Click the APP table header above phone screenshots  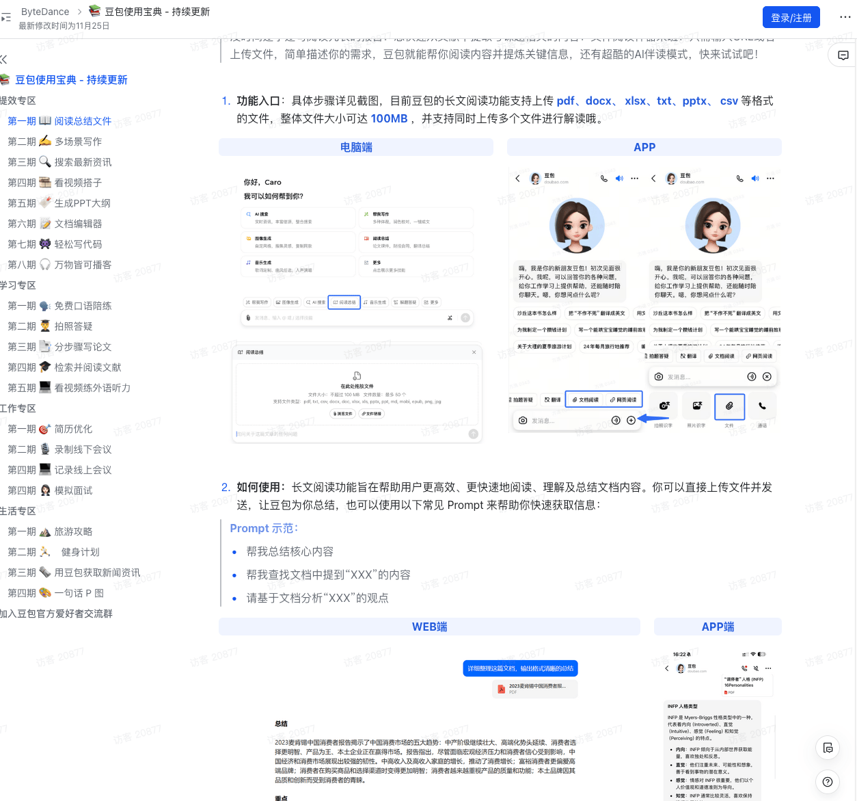(x=644, y=147)
